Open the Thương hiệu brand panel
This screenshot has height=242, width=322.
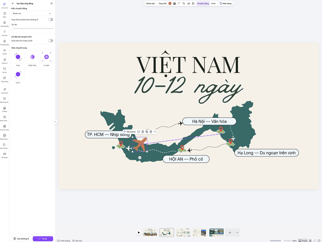5,42
